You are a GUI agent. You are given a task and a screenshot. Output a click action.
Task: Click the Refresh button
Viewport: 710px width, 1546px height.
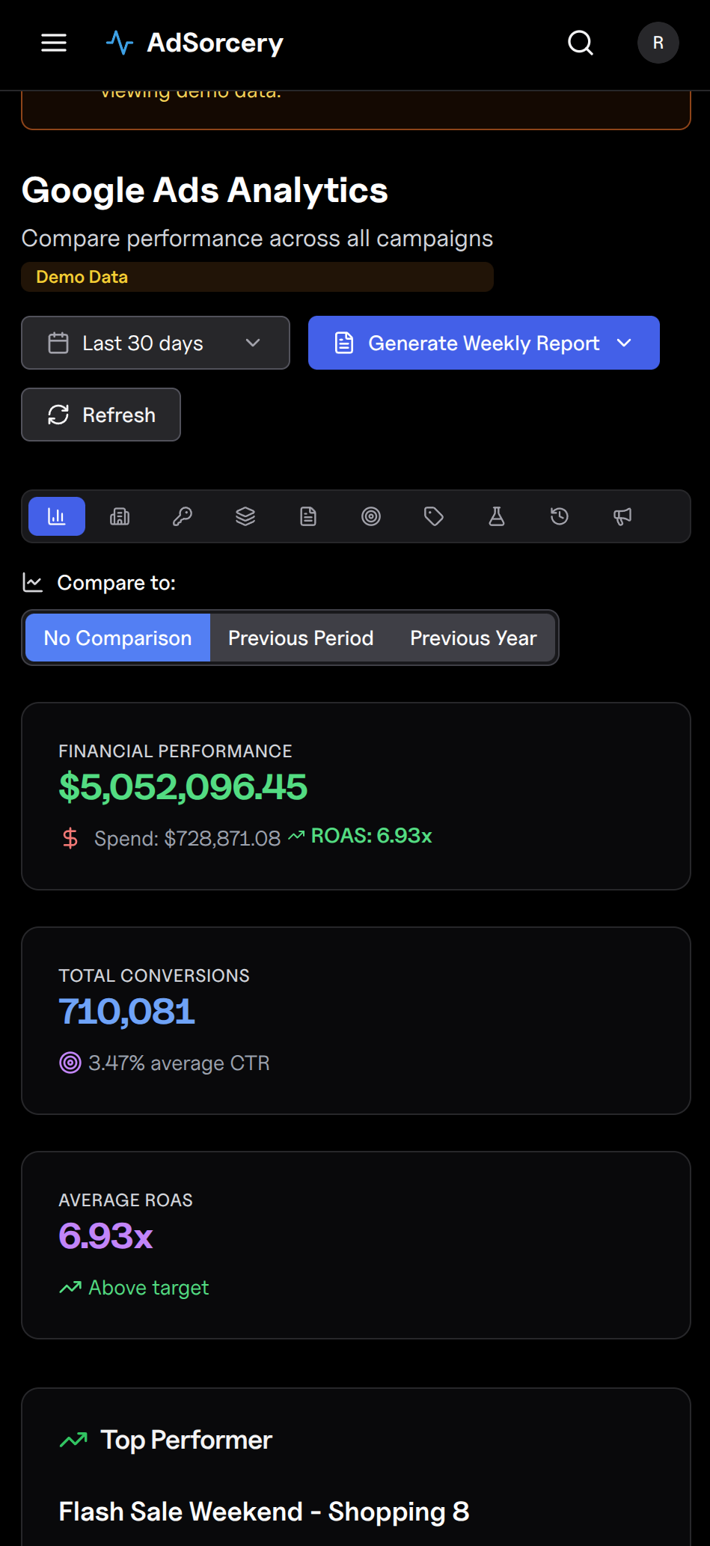(x=101, y=415)
